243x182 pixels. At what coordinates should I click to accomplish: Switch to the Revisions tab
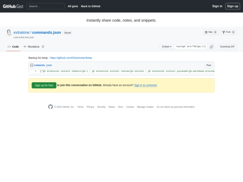tap(34, 47)
